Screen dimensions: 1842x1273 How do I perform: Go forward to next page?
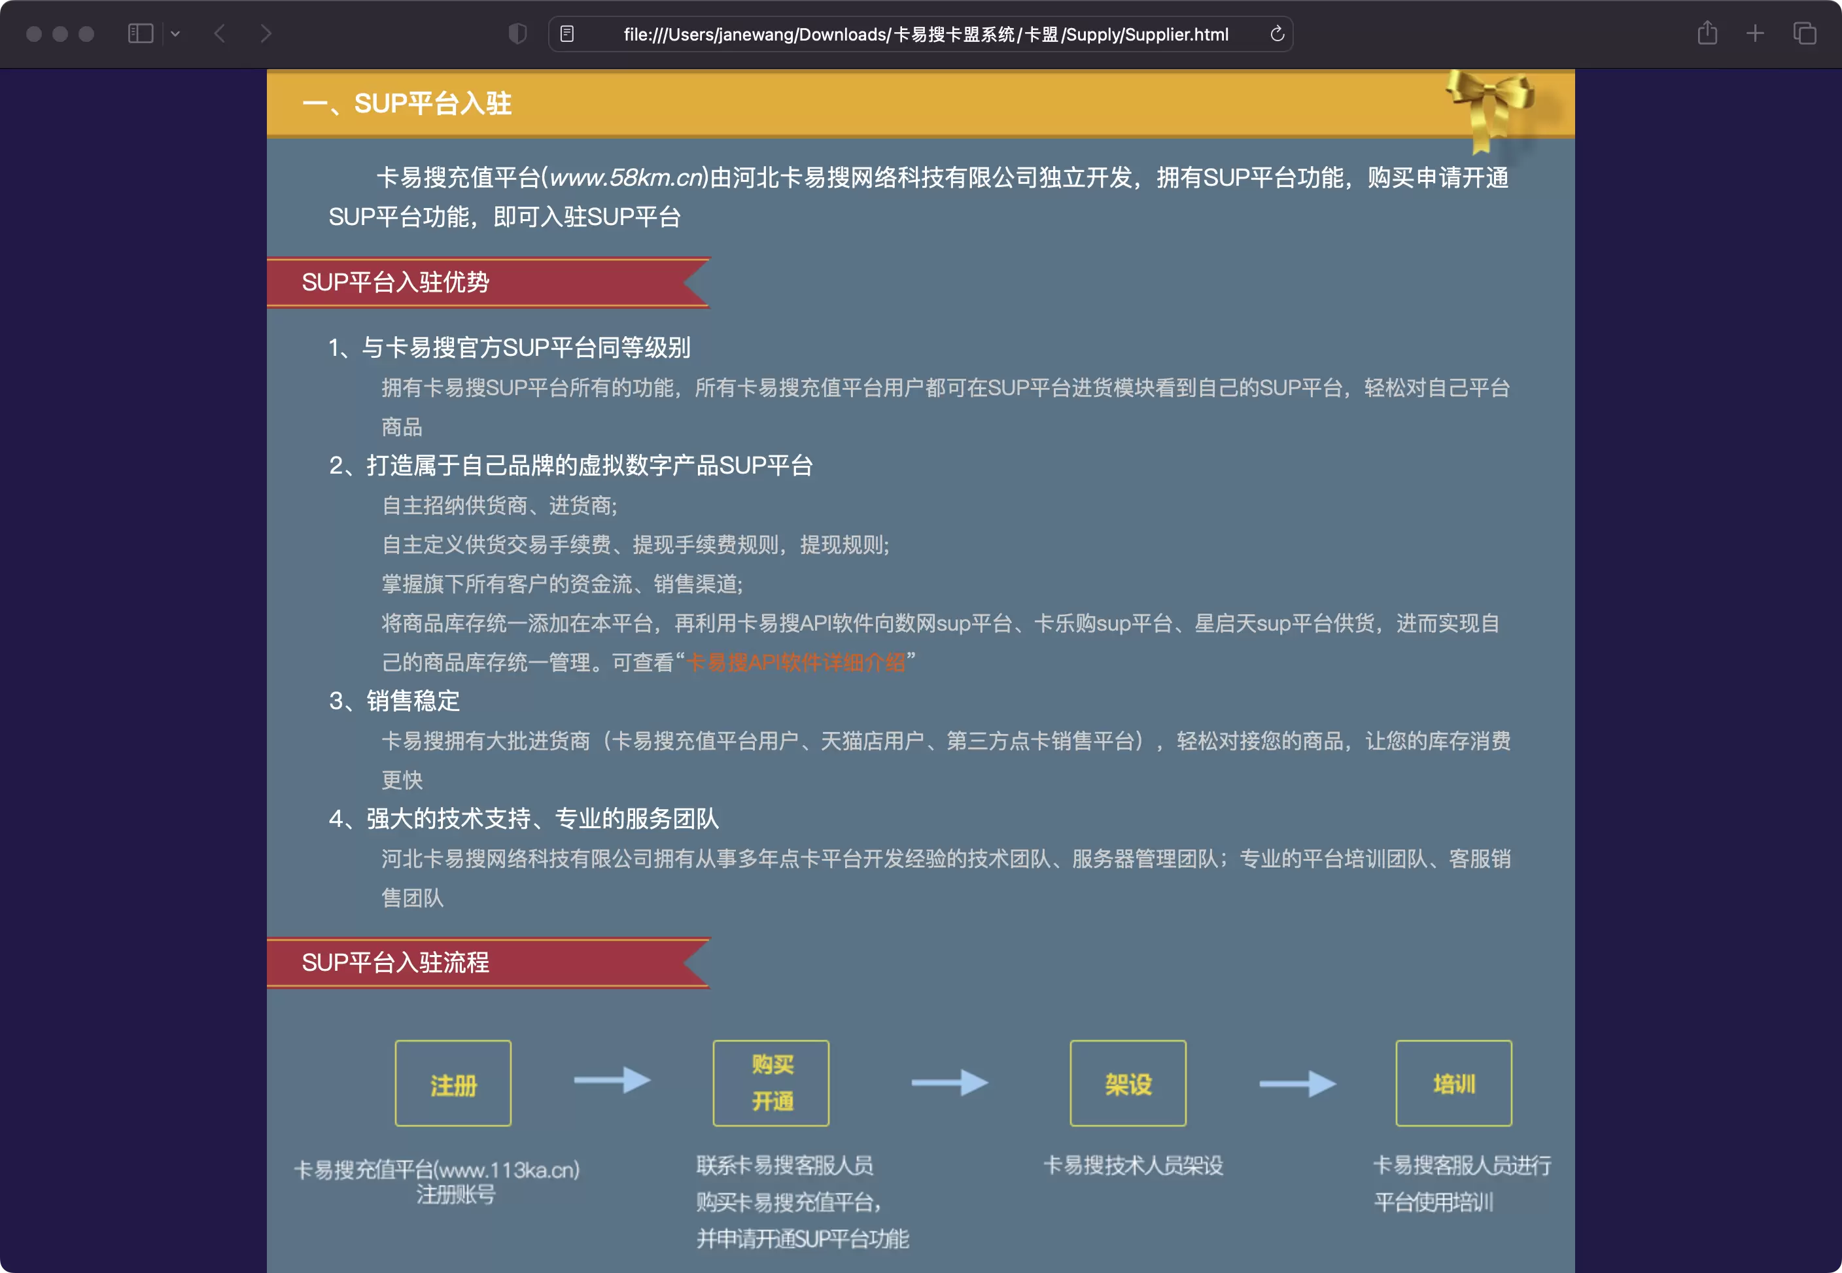[x=266, y=33]
